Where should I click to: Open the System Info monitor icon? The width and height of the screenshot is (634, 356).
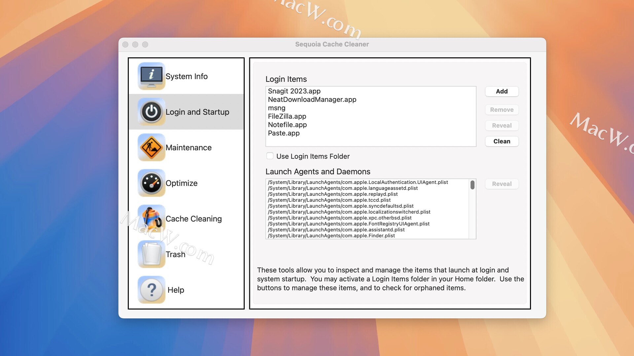pos(151,76)
